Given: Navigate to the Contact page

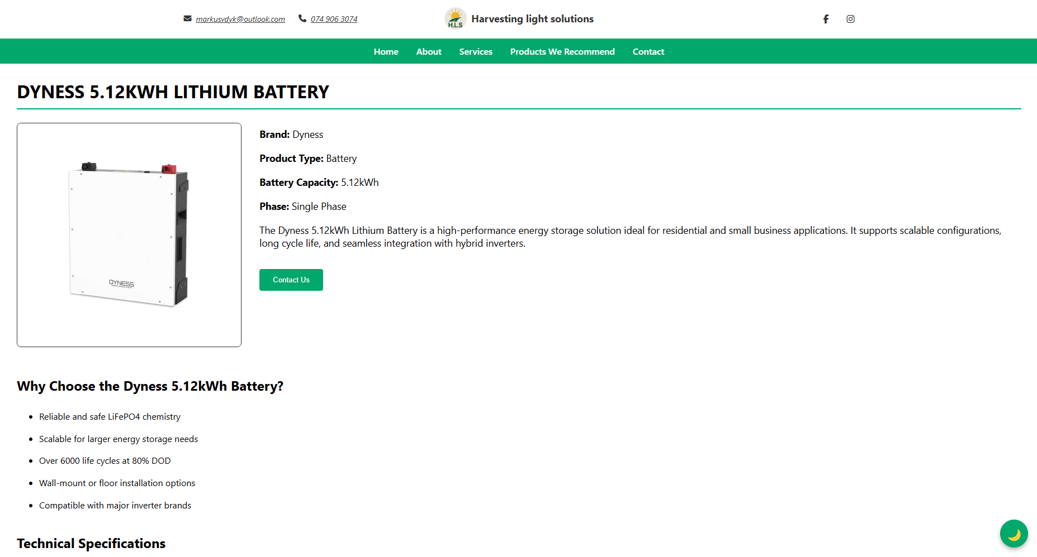Looking at the screenshot, I should click(648, 51).
